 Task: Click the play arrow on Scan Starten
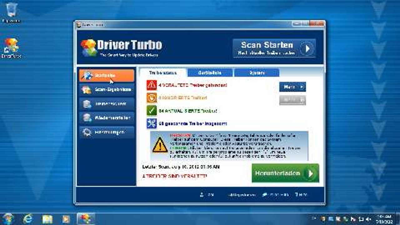click(307, 49)
